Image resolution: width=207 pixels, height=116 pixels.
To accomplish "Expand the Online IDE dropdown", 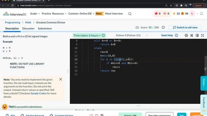I will (87, 14).
